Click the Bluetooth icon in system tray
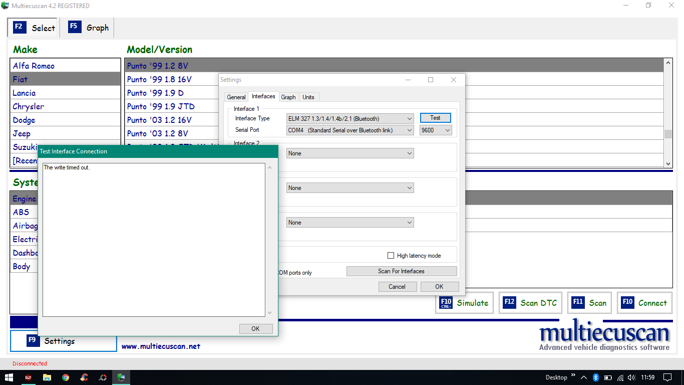 tap(596, 377)
